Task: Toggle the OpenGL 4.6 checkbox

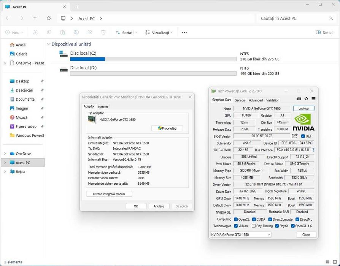Action: pyautogui.click(x=293, y=226)
